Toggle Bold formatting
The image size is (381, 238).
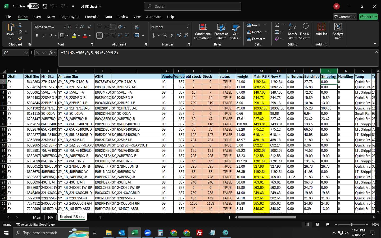(x=37, y=35)
